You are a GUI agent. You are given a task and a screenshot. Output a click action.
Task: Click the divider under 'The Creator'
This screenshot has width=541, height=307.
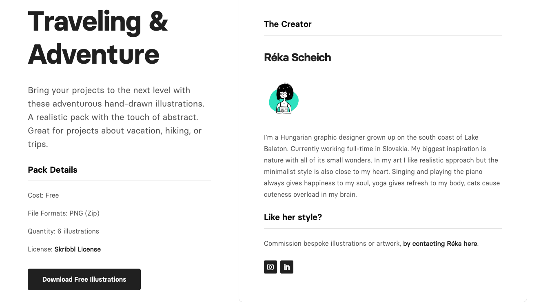[383, 36]
